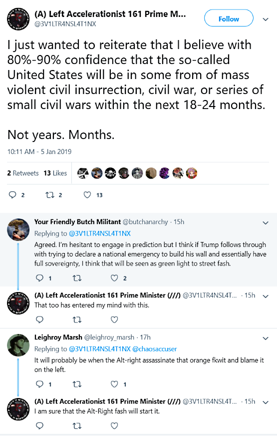
Task: Like the main tweet with the heart icon
Action: pos(87,194)
